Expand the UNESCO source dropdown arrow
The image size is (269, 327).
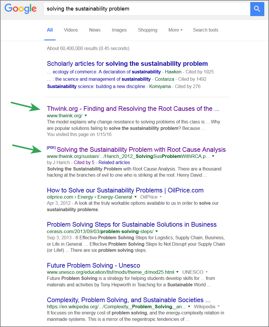point(206,272)
